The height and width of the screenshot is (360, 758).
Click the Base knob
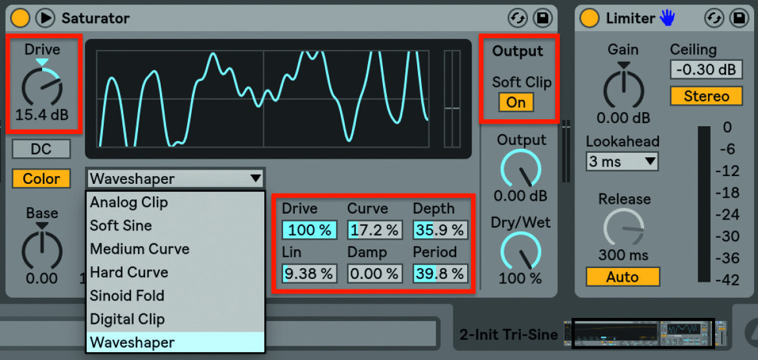pos(42,250)
